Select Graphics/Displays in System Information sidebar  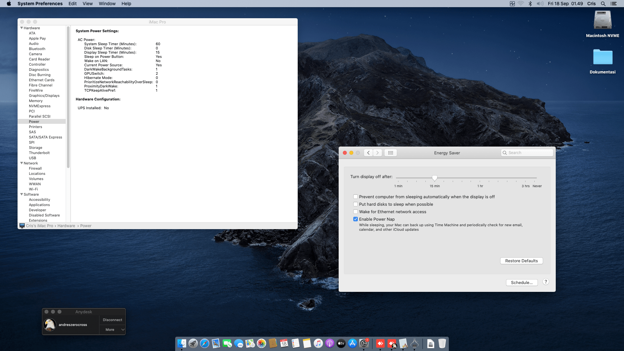pyautogui.click(x=44, y=96)
